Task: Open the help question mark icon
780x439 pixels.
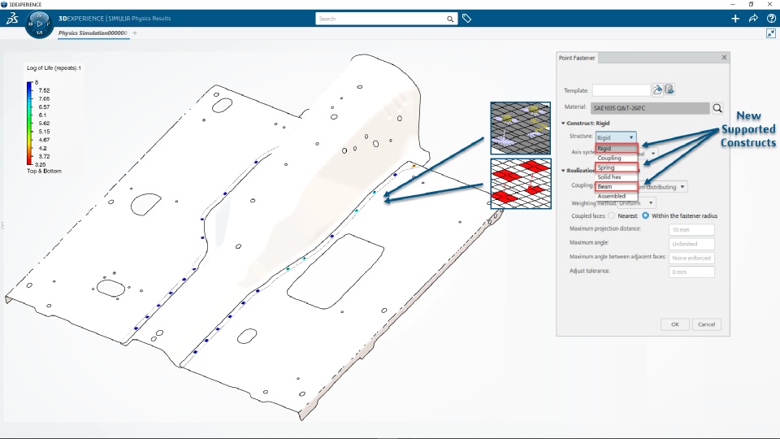Action: point(771,19)
